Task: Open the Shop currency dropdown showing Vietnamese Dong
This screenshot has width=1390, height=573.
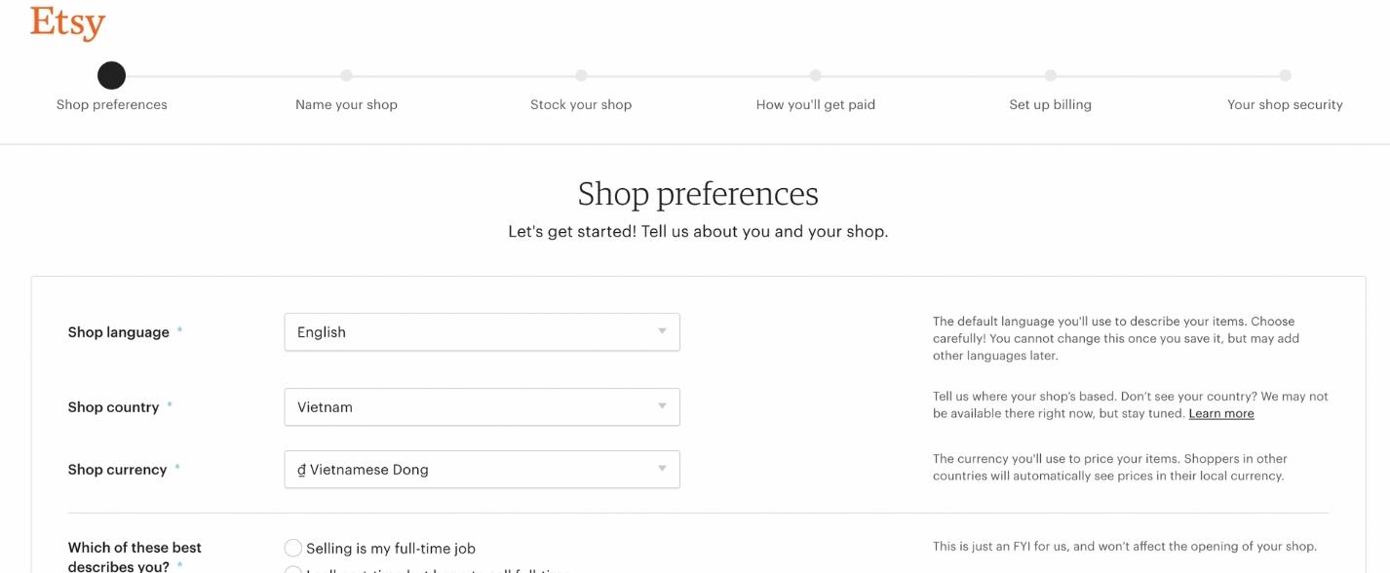Action: [482, 470]
